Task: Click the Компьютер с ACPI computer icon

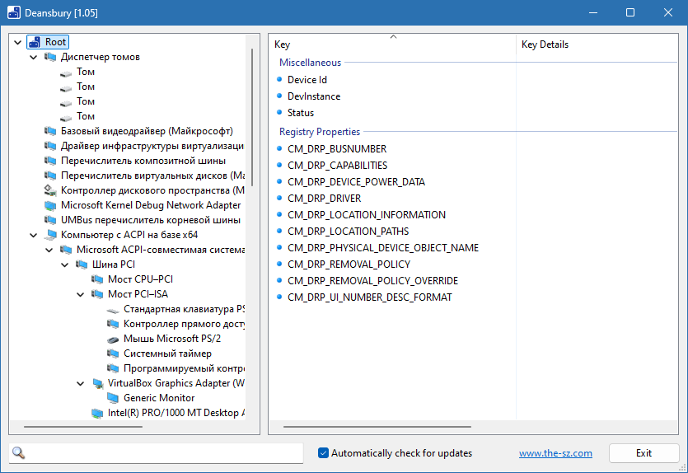Action: click(x=50, y=235)
